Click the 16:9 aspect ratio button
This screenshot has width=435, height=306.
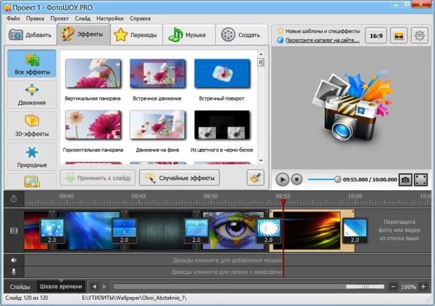tap(376, 36)
